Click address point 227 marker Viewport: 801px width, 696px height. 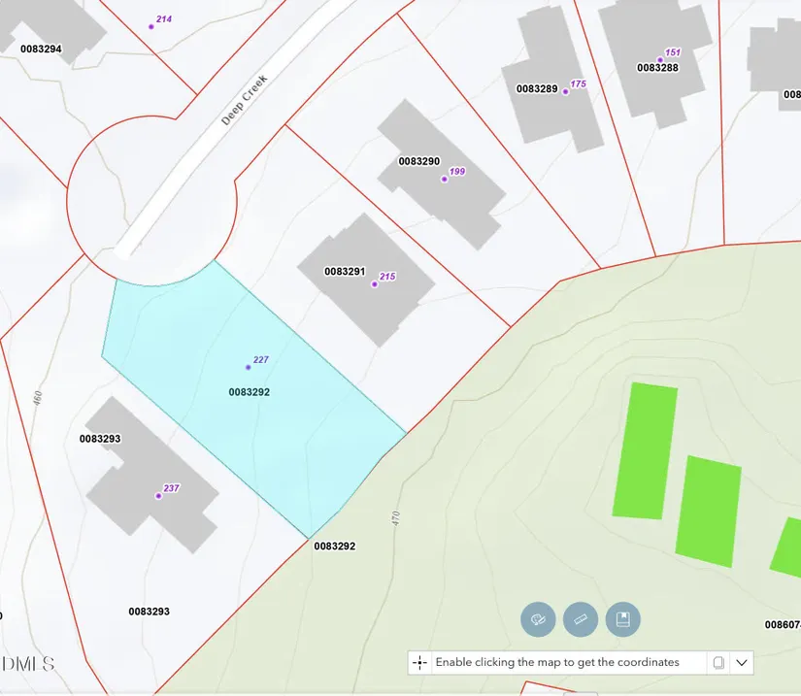point(249,367)
